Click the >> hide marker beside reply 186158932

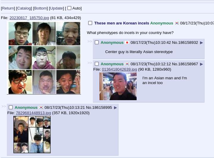(90, 41)
